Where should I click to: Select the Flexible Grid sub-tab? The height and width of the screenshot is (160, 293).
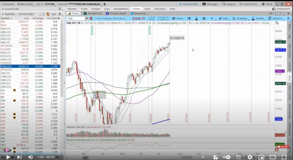[93, 14]
